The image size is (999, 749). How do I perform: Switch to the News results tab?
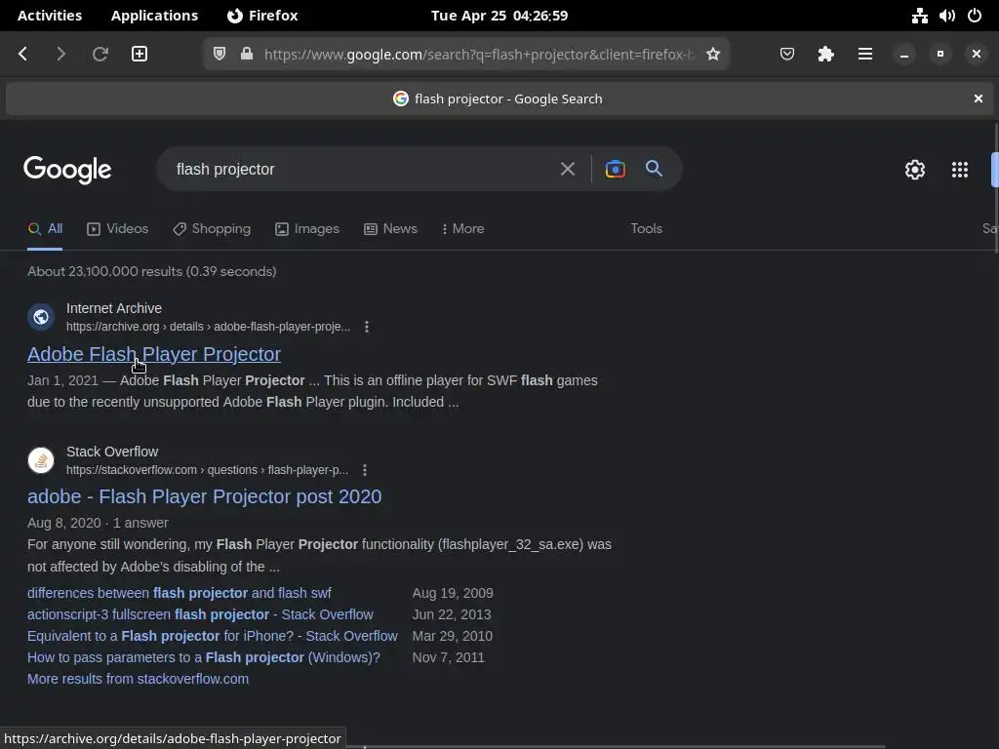tap(390, 228)
